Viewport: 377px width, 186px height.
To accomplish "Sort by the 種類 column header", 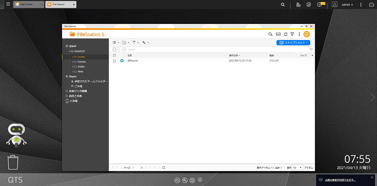I will [272, 55].
